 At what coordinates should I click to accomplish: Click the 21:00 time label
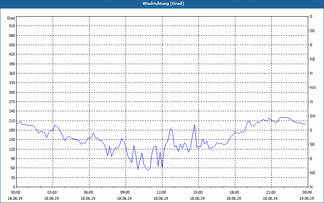271,192
